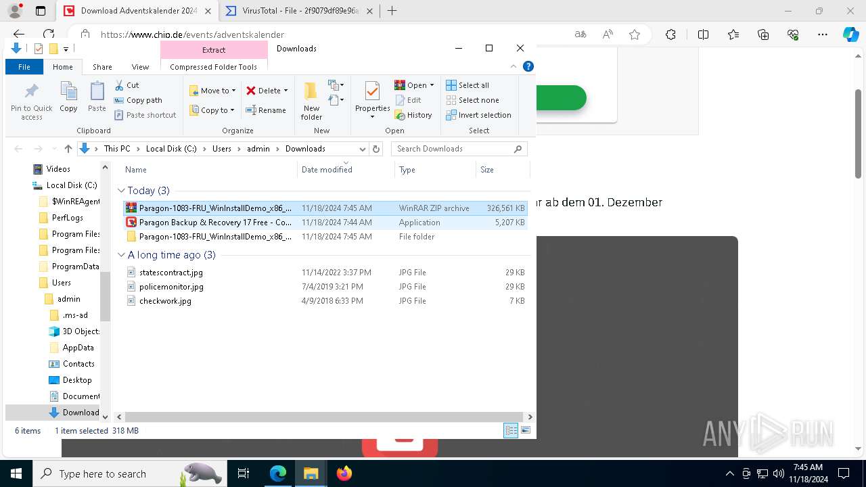Click the Copy ribbon icon

coord(68,97)
